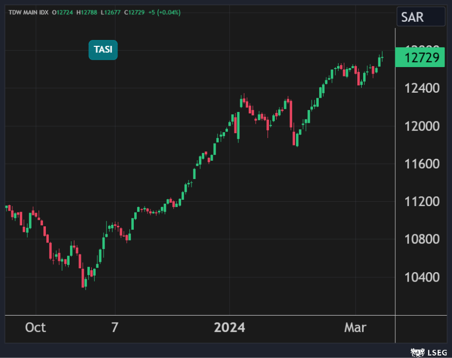
Task: Click the teal TASI badge
Action: pos(103,50)
